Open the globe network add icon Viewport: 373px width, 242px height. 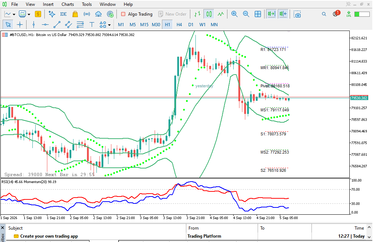tap(110, 14)
